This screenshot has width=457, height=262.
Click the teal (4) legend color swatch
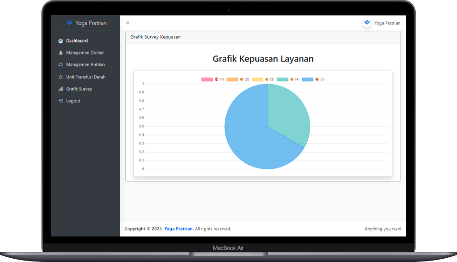(282, 79)
